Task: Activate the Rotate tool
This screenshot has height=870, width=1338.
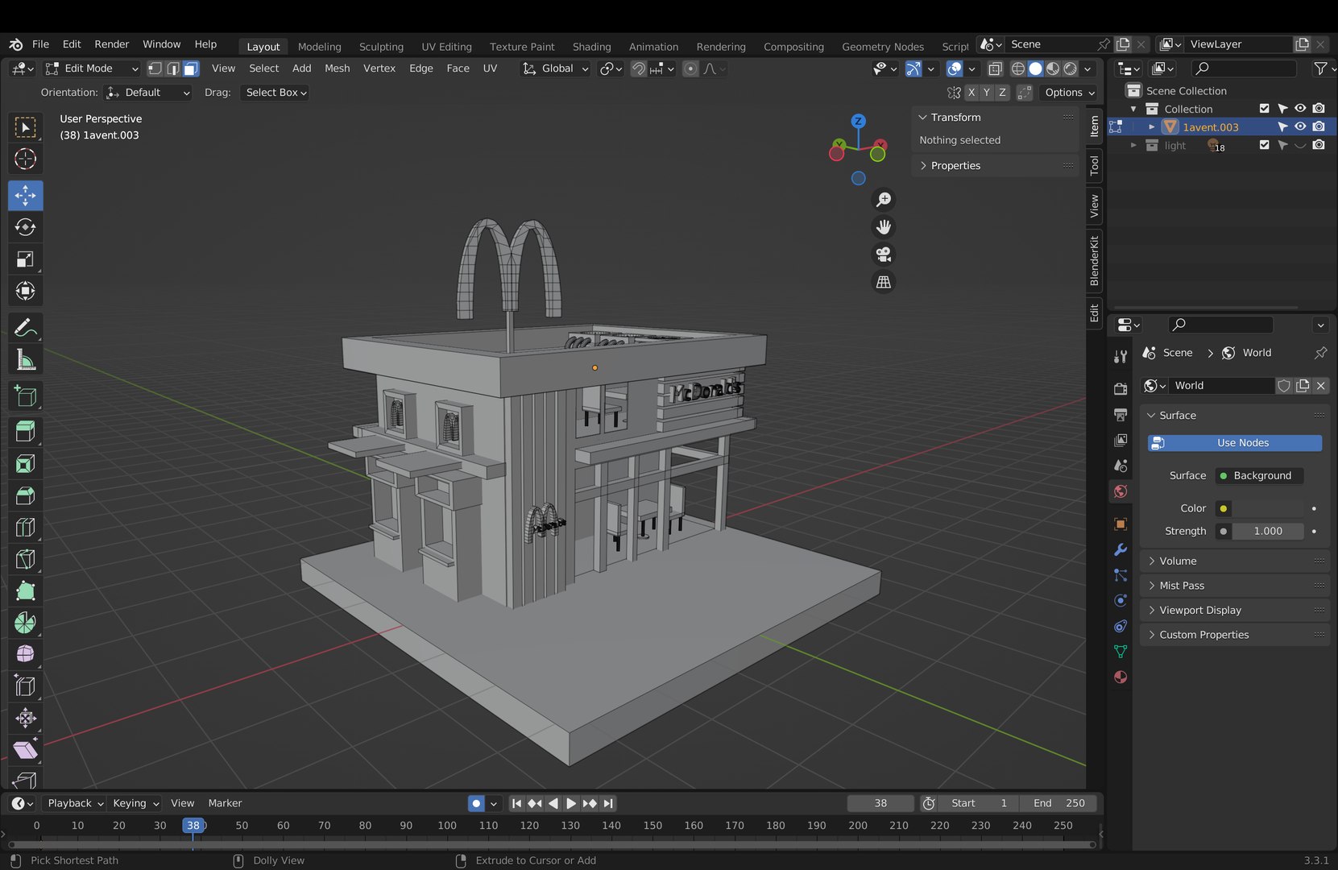Action: coord(25,227)
